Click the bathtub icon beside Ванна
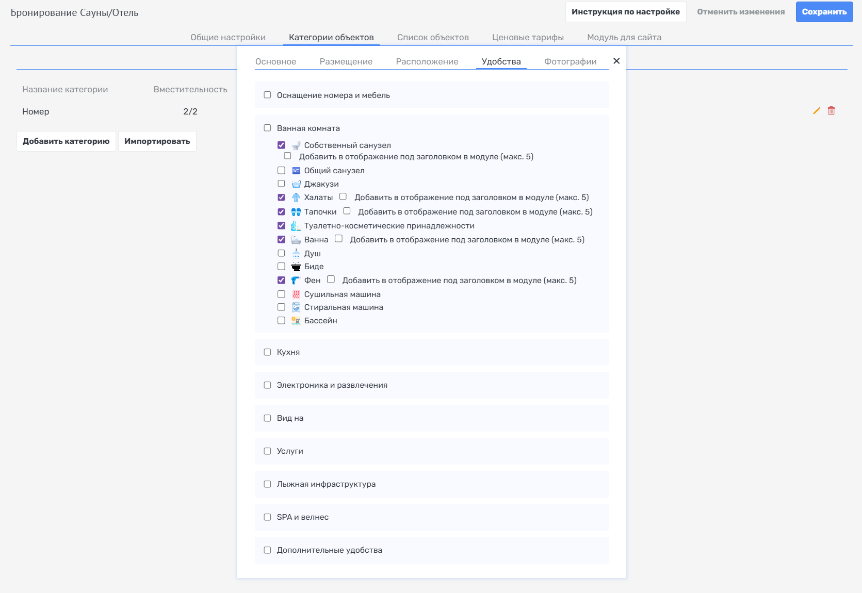This screenshot has width=862, height=593. 296,240
